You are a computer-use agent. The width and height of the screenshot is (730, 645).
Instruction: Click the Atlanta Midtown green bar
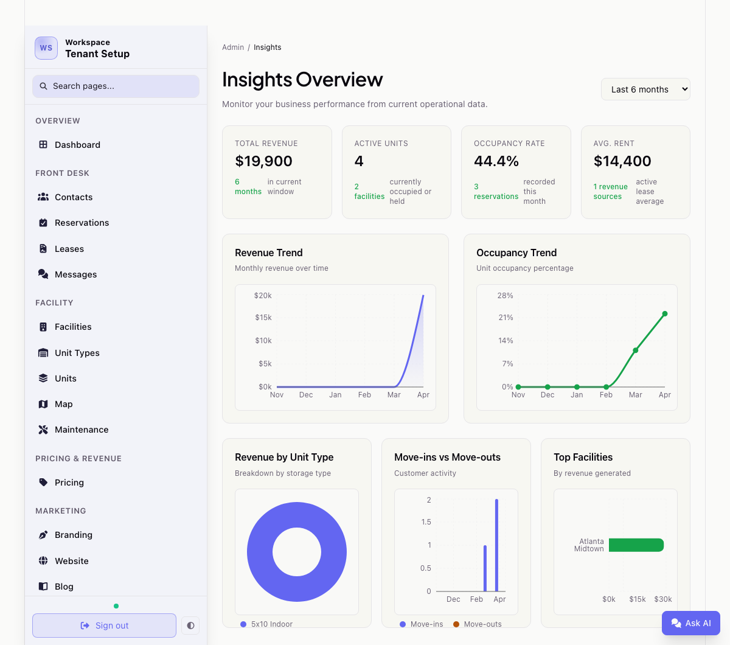pyautogui.click(x=636, y=545)
